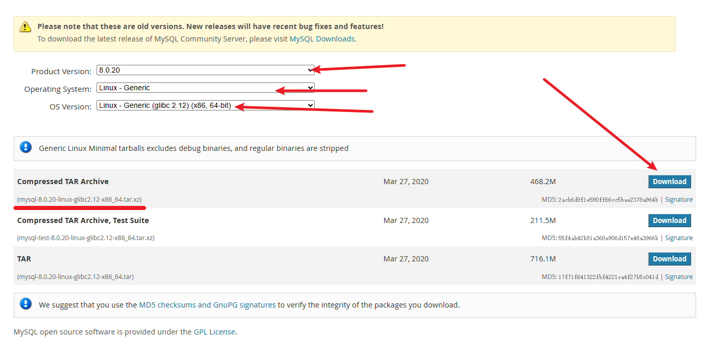This screenshot has height=348, width=716.
Task: Open the OS Version dropdown
Action: click(x=206, y=106)
